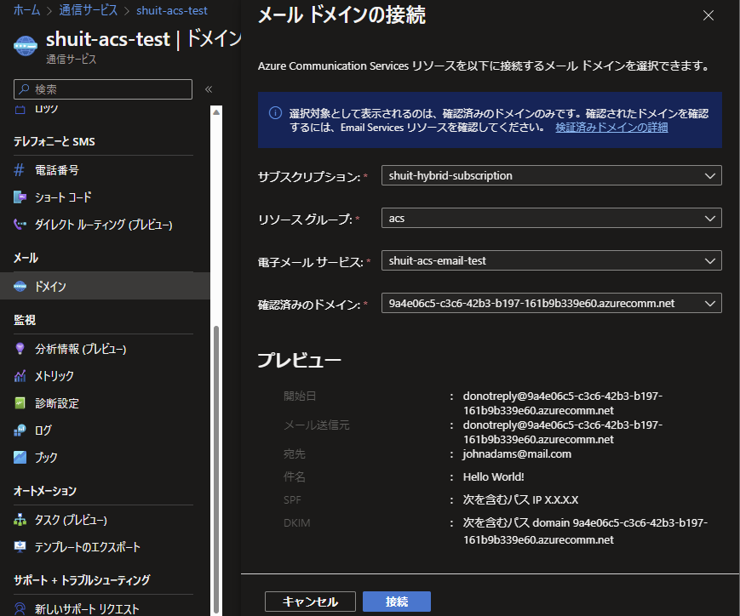Click the ログ icon under 監視
The image size is (740, 616).
tap(20, 431)
